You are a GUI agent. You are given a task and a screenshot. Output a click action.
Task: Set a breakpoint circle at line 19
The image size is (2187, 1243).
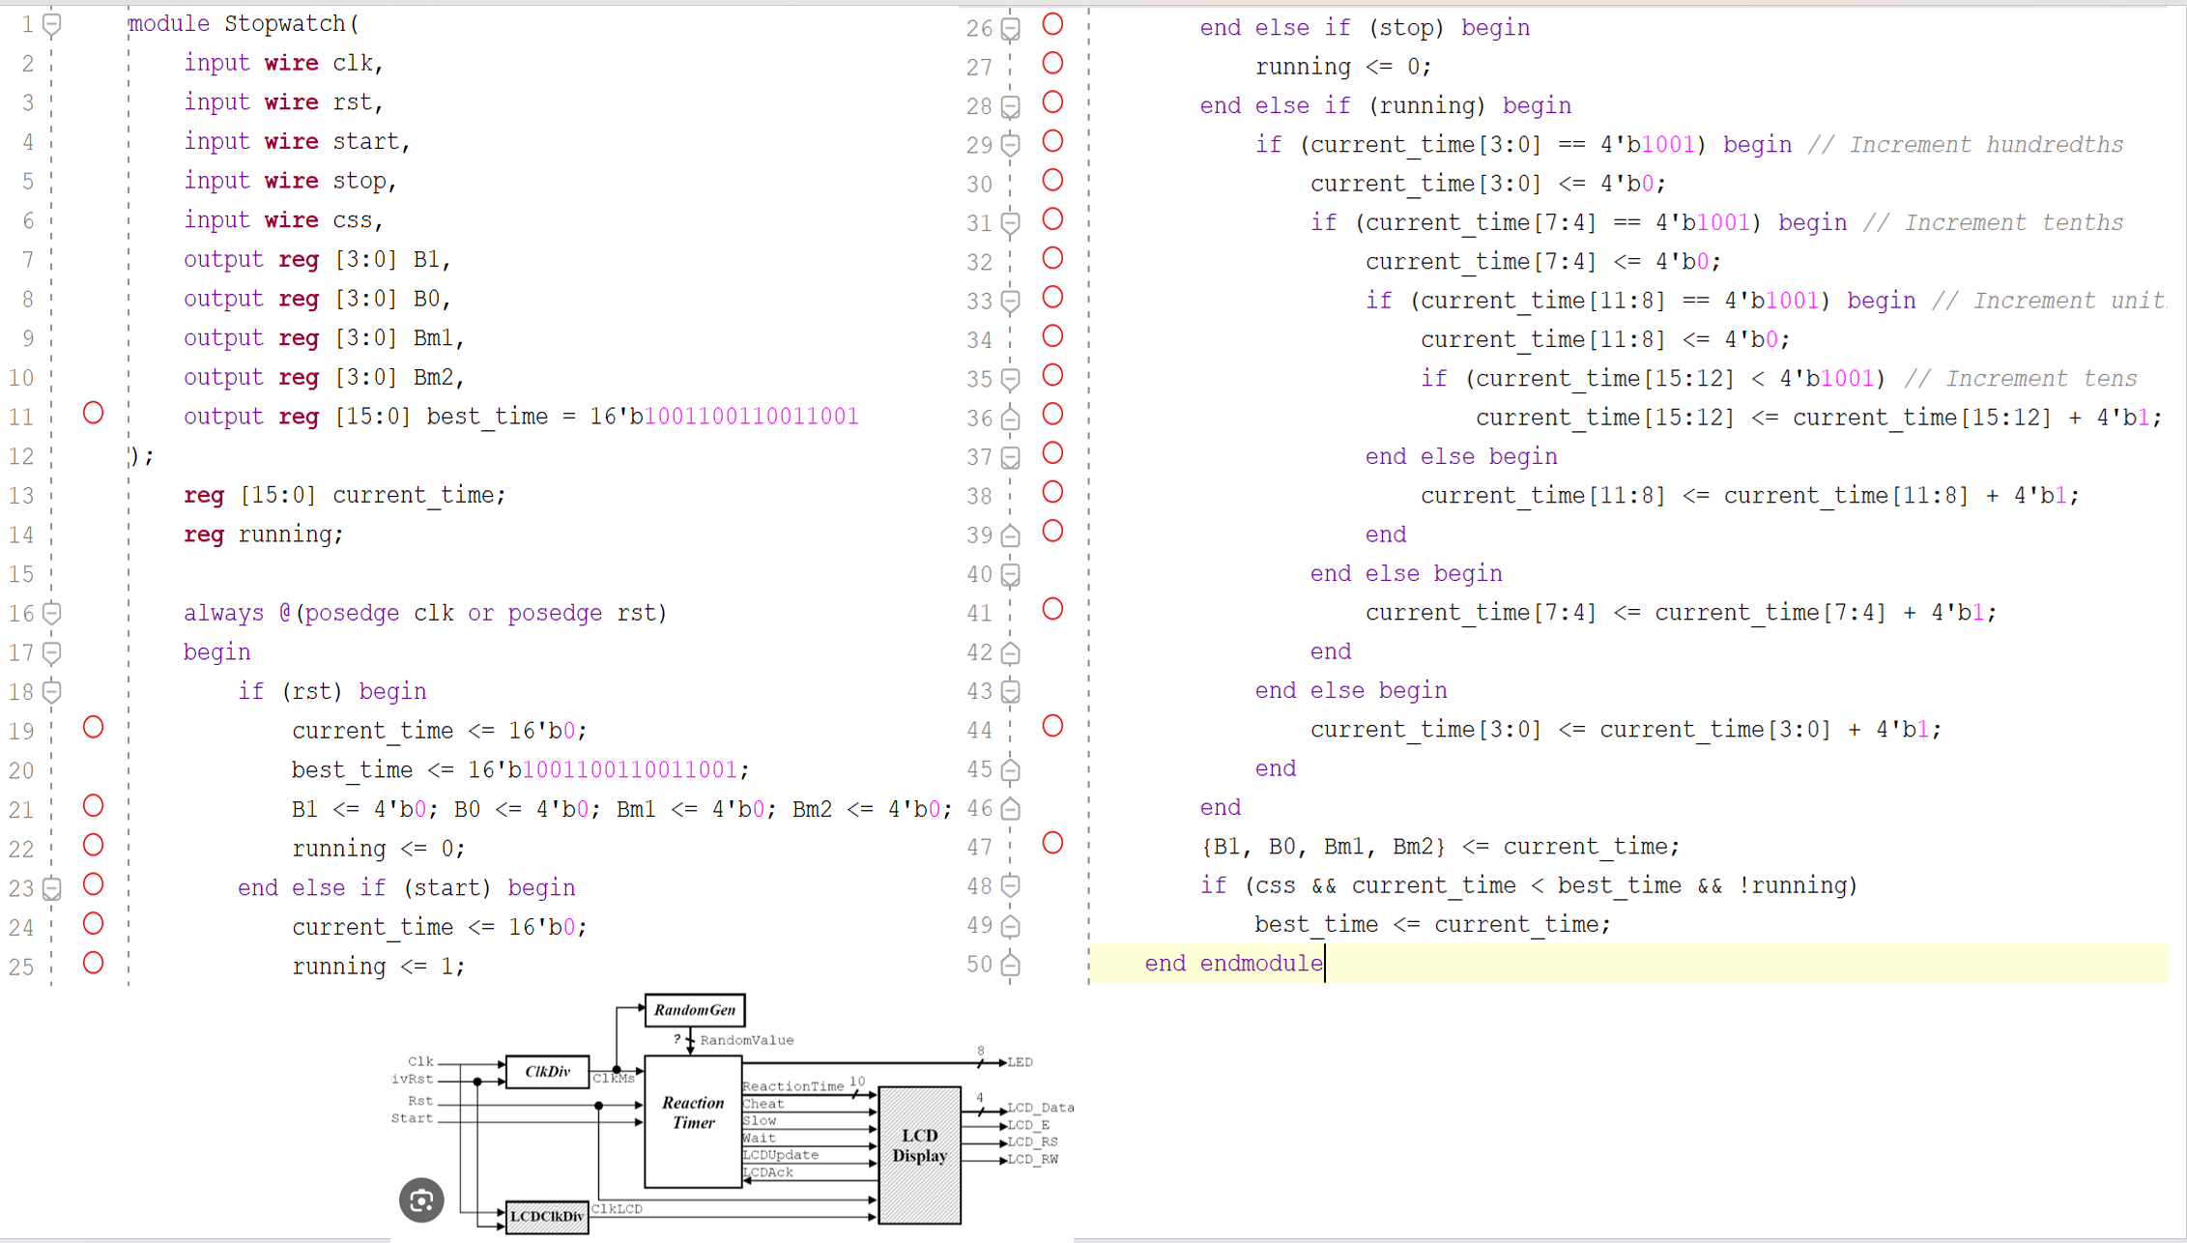[93, 727]
